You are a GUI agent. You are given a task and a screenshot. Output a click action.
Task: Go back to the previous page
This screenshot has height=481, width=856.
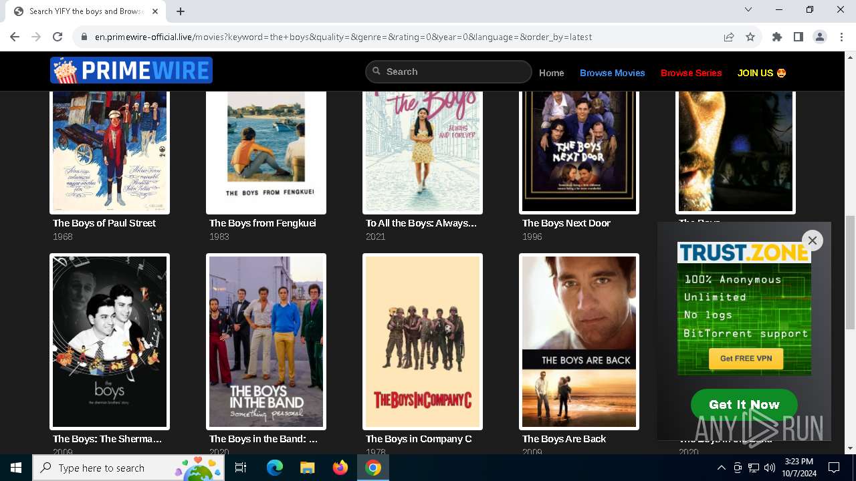coord(15,37)
